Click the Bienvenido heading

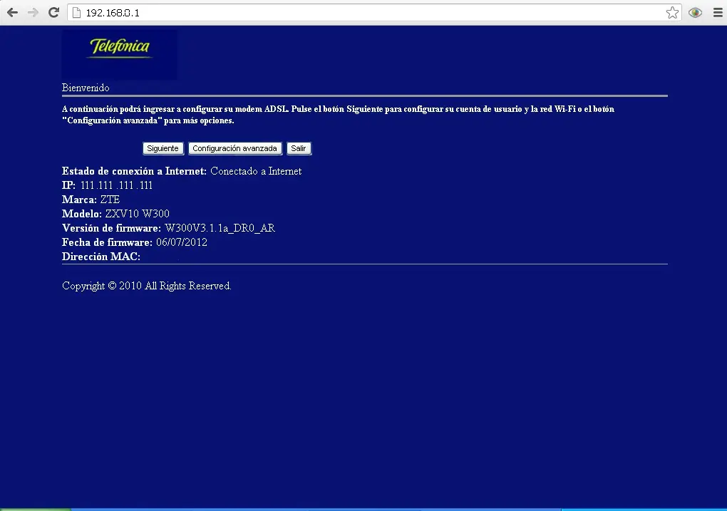click(x=86, y=88)
